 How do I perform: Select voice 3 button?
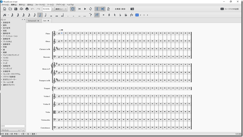144,15
